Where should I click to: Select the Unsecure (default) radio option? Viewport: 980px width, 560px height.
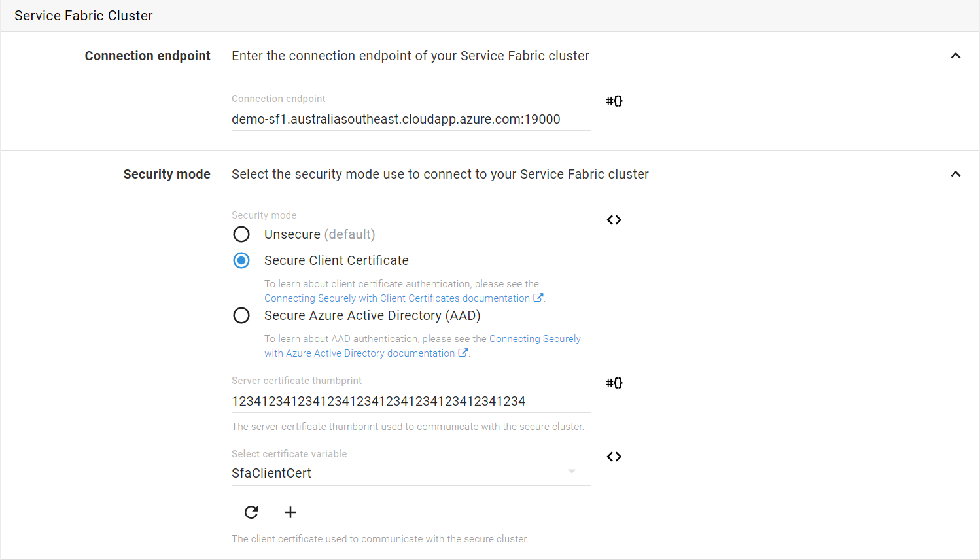[x=241, y=234]
